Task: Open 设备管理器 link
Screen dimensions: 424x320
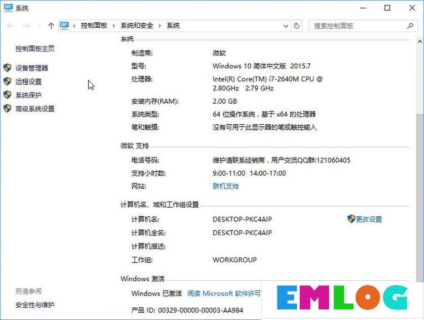Action: [32, 68]
